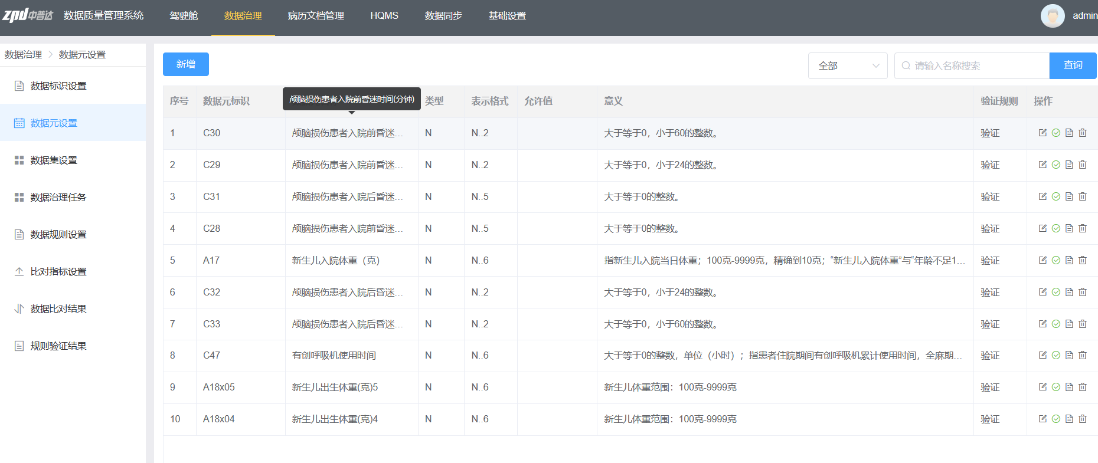This screenshot has height=463, width=1098.
Task: Click the green check icon for row A18x05
Action: pos(1056,387)
